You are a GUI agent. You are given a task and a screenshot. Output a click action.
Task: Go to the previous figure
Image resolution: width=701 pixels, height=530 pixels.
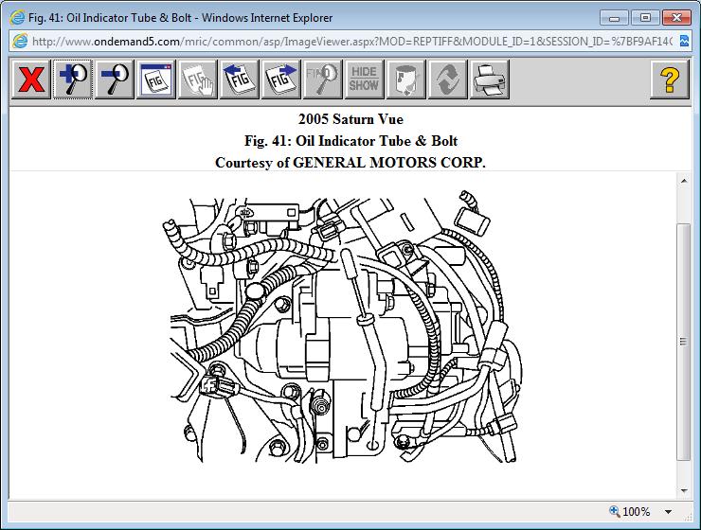pyautogui.click(x=239, y=79)
